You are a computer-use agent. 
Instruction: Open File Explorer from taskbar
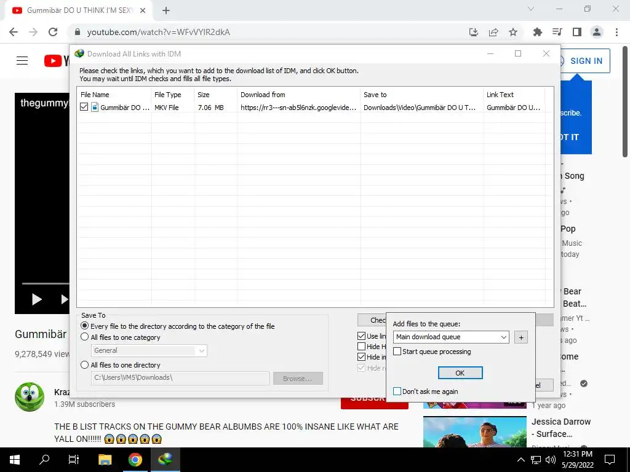(105, 460)
